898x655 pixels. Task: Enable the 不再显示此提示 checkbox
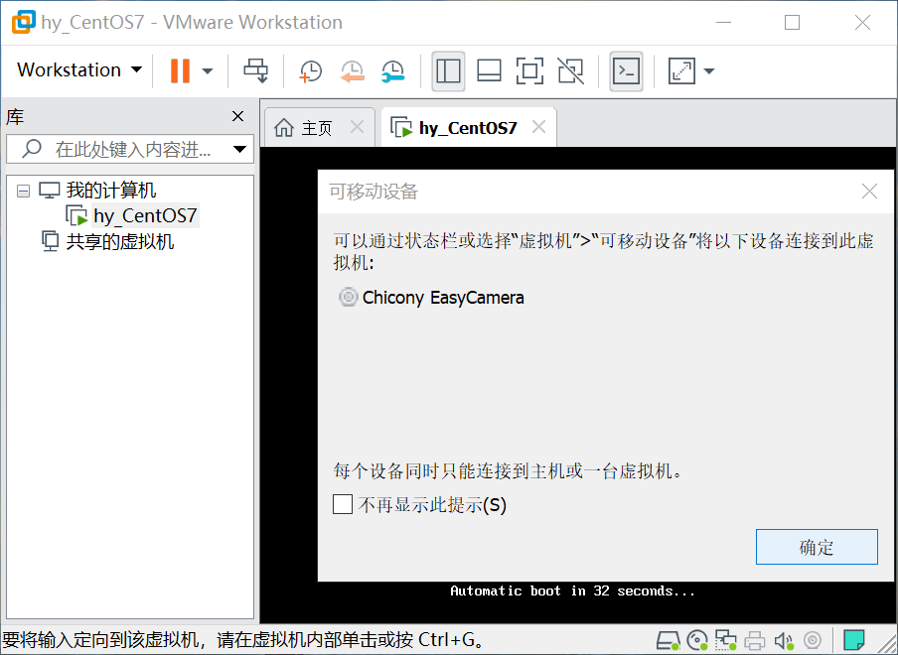343,504
